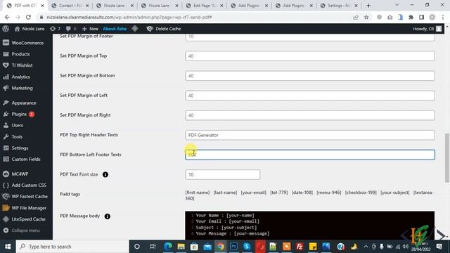Go to the Nicole Lane site home
Image resolution: width=450 pixels, height=253 pixels.
pyautogui.click(x=30, y=29)
